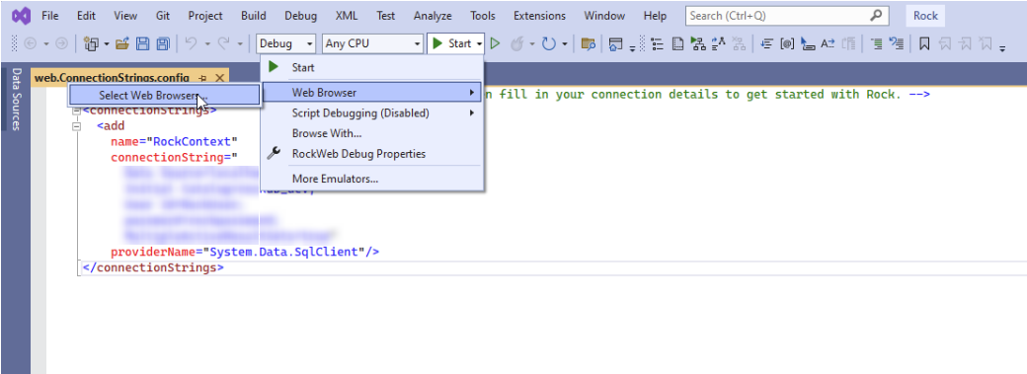
Task: Open the Any CPU platform dropdown
Action: [372, 43]
